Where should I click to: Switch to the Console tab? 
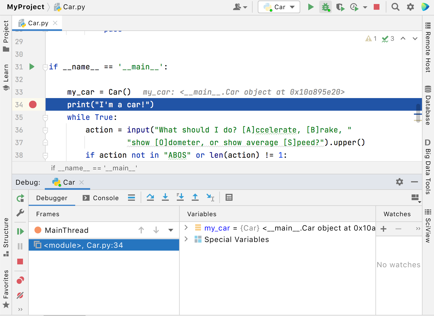tap(101, 198)
